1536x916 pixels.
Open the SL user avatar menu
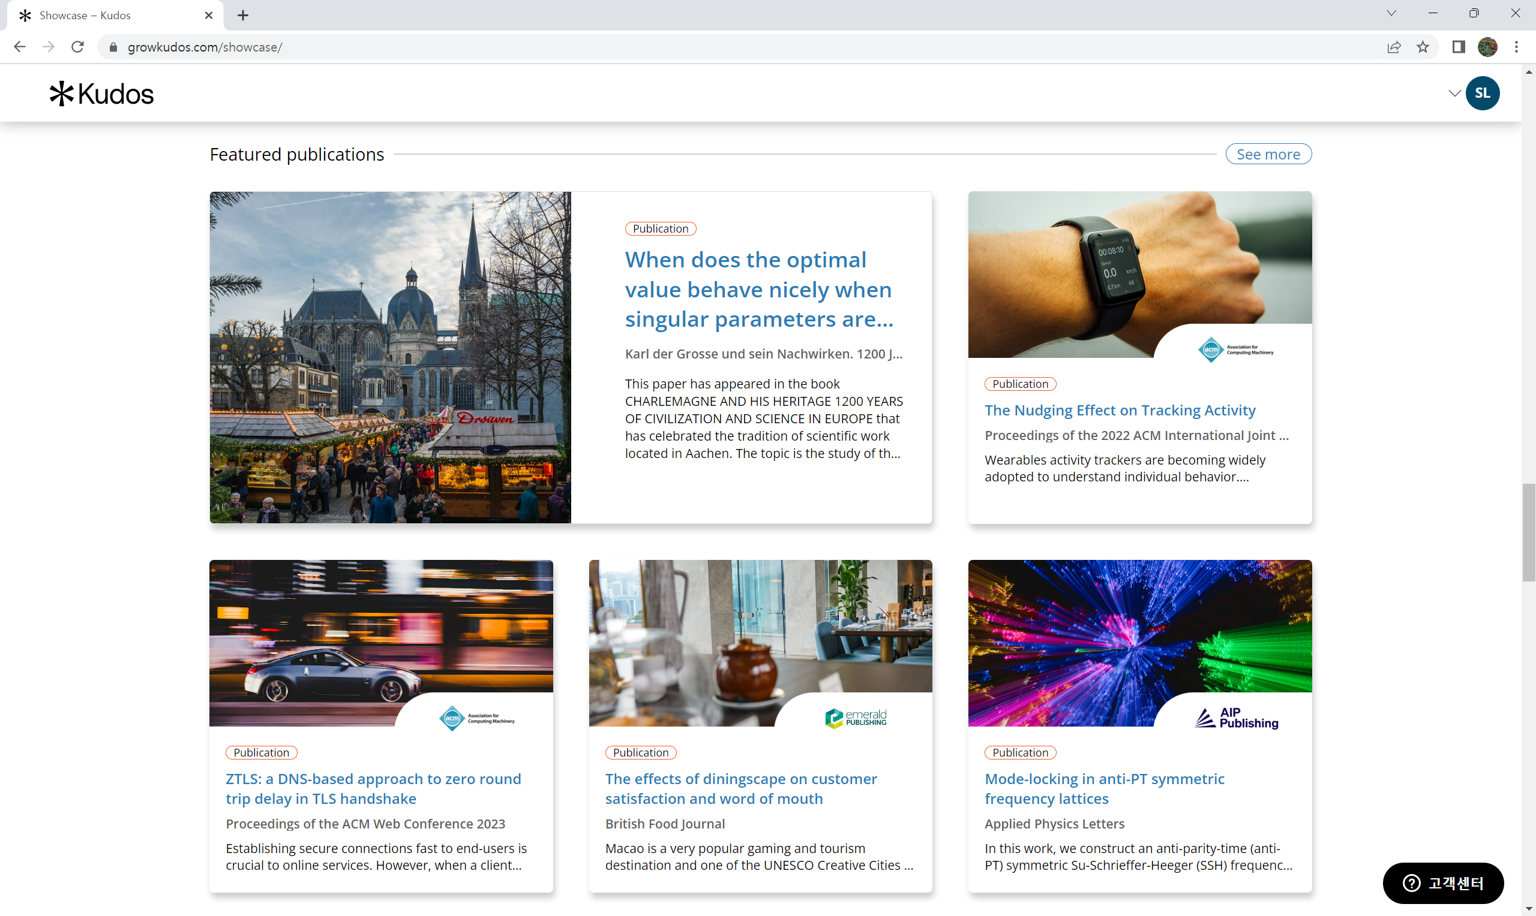1481,93
